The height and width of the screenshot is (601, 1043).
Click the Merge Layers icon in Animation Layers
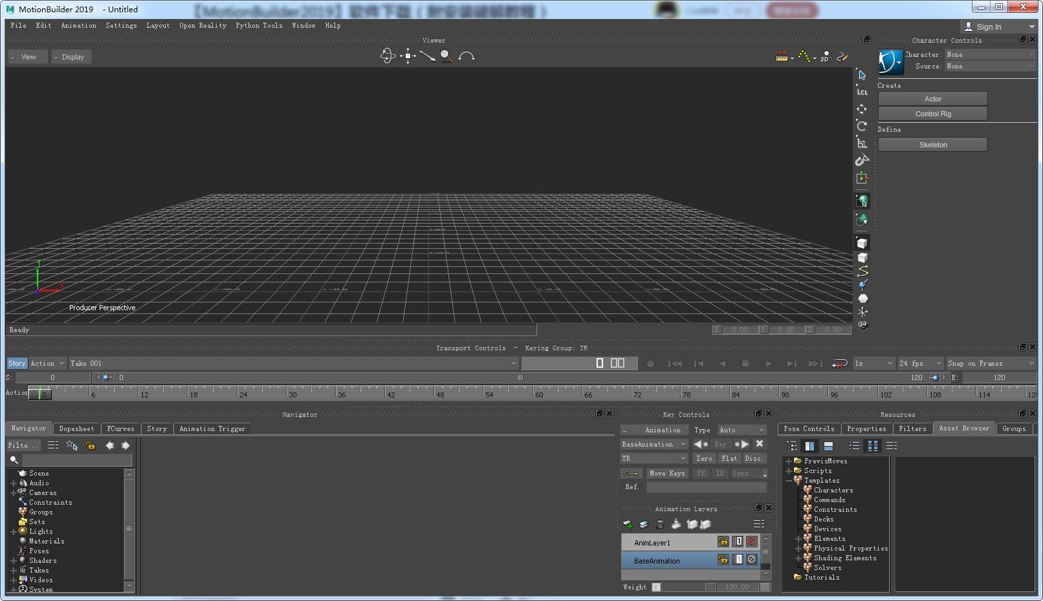pos(676,524)
